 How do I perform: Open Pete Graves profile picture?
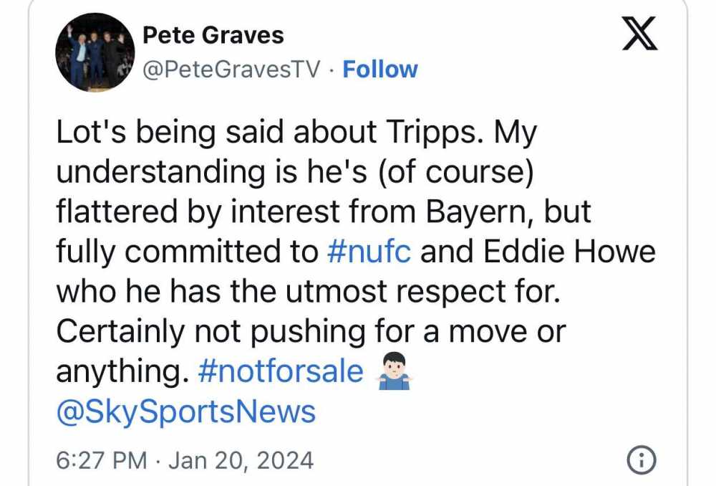pyautogui.click(x=95, y=52)
